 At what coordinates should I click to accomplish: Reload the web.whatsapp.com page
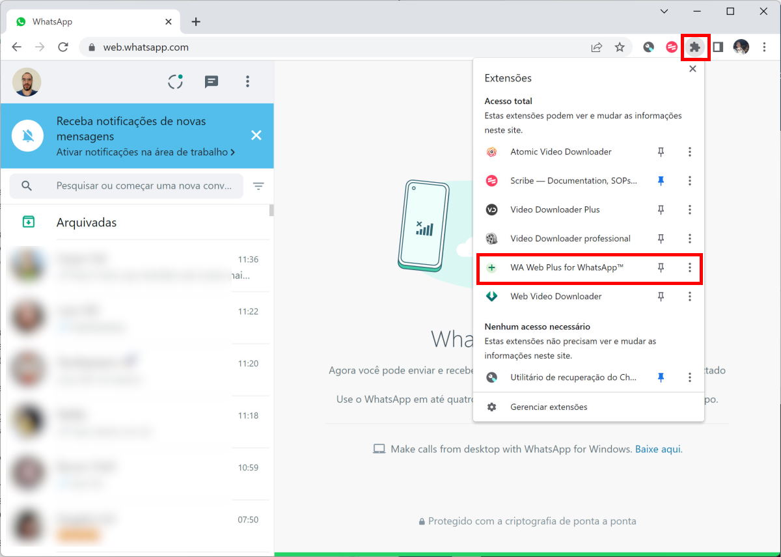pos(63,47)
